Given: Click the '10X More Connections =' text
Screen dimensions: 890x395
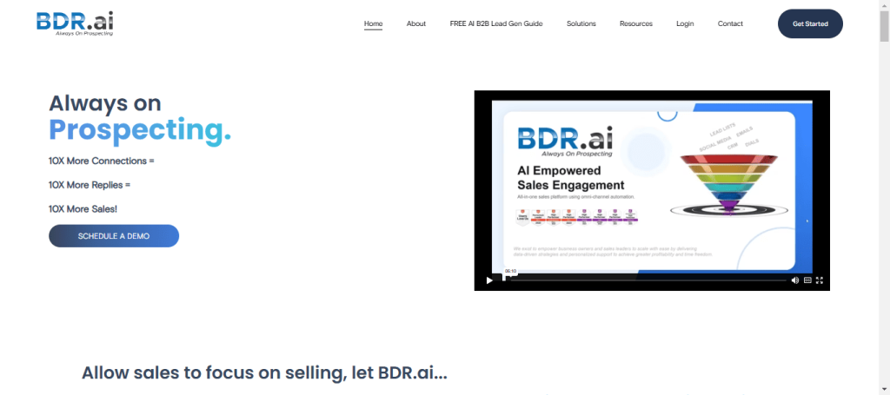Looking at the screenshot, I should (102, 161).
